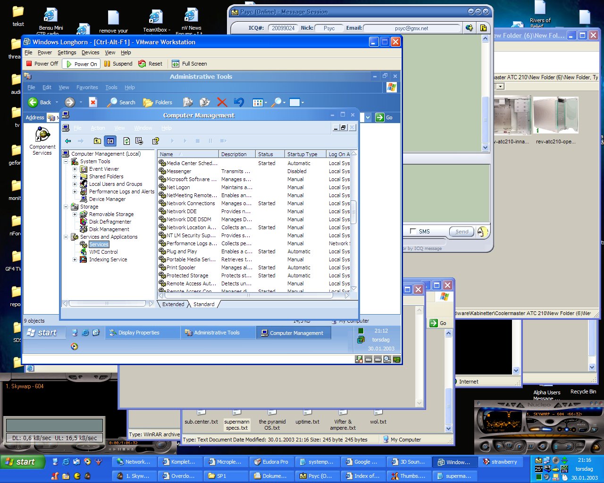Collapse the Storage tree node
This screenshot has height=483, width=604.
[66, 207]
